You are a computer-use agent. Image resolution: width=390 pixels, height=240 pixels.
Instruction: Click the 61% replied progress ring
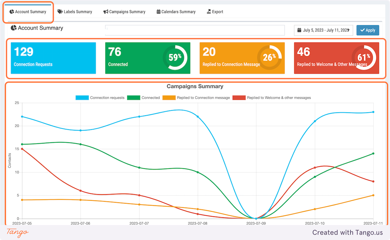(x=364, y=57)
